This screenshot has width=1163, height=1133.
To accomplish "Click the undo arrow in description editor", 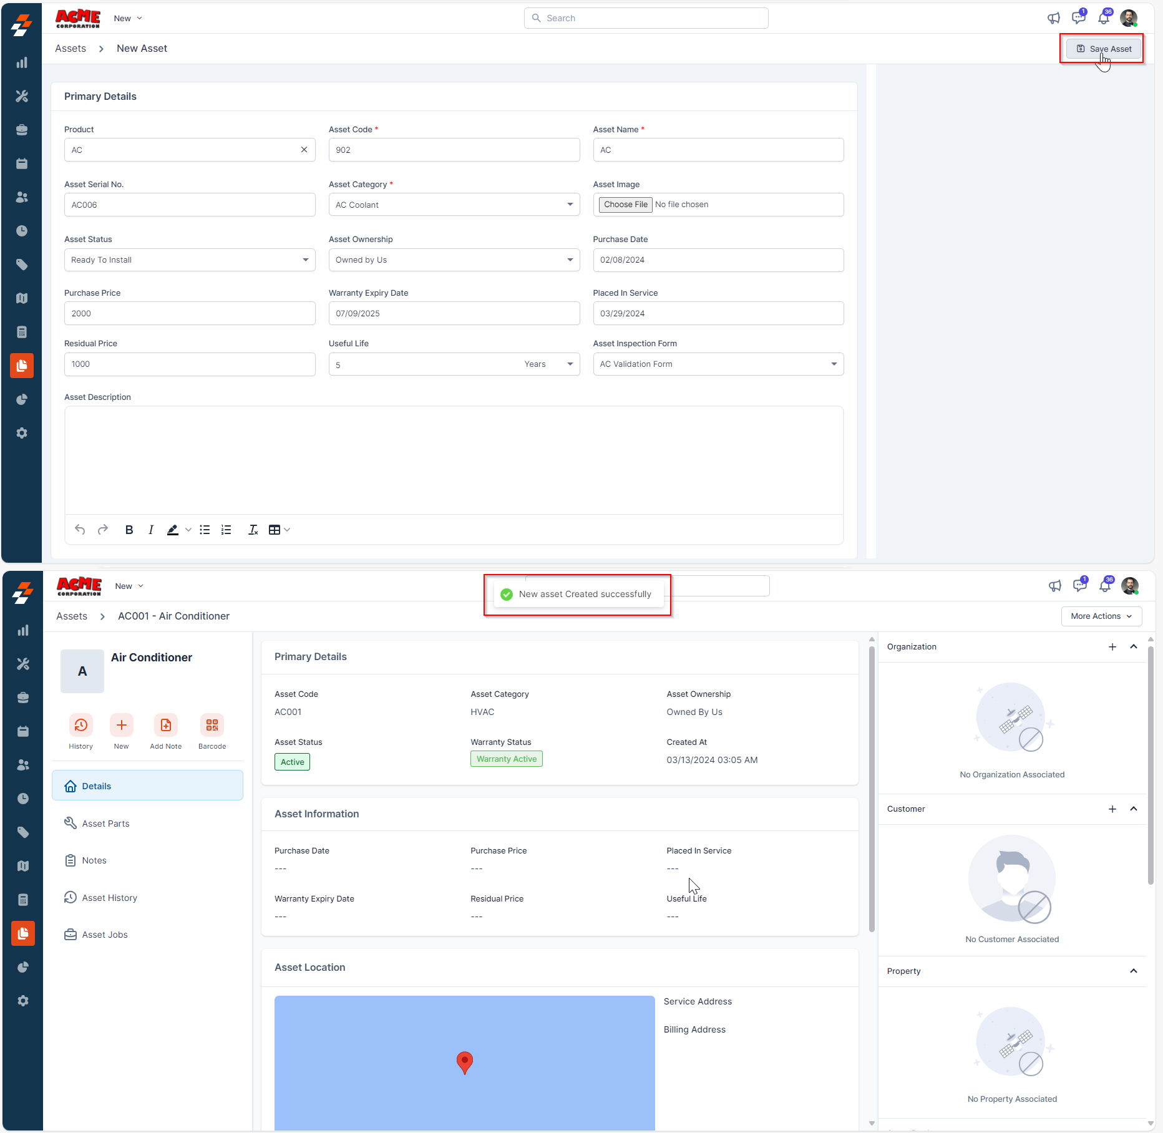I will 80,530.
